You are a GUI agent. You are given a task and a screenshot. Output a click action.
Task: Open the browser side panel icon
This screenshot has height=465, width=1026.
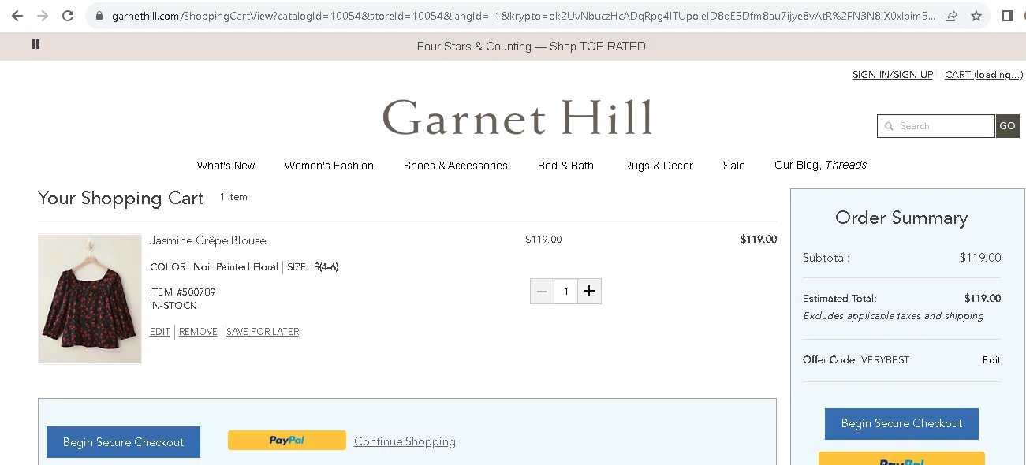tap(1007, 16)
